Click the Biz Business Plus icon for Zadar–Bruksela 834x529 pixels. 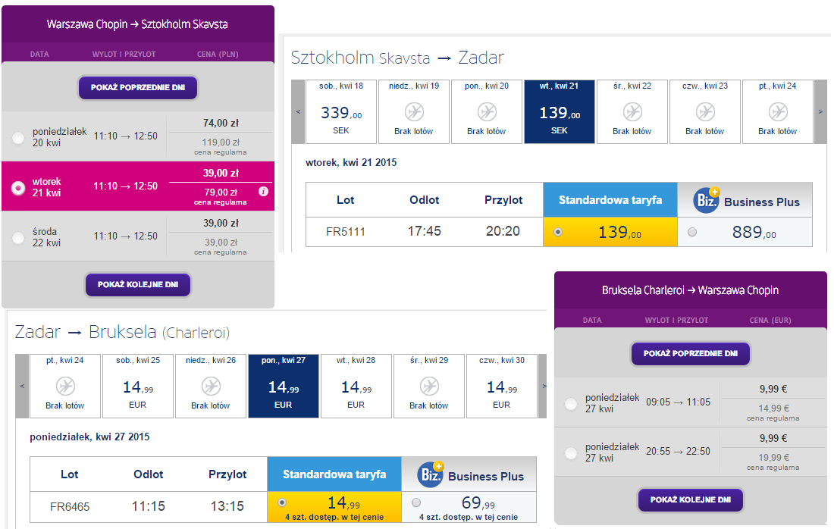[431, 474]
